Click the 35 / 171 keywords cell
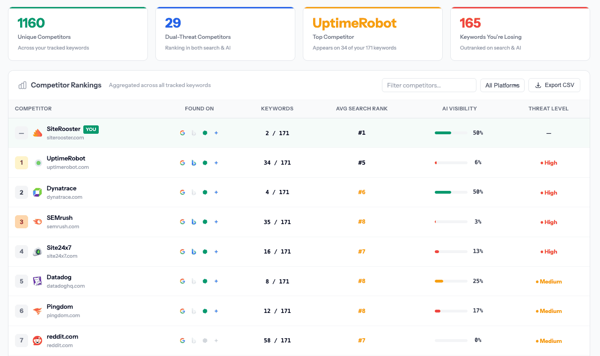Image resolution: width=600 pixels, height=356 pixels. point(277,222)
